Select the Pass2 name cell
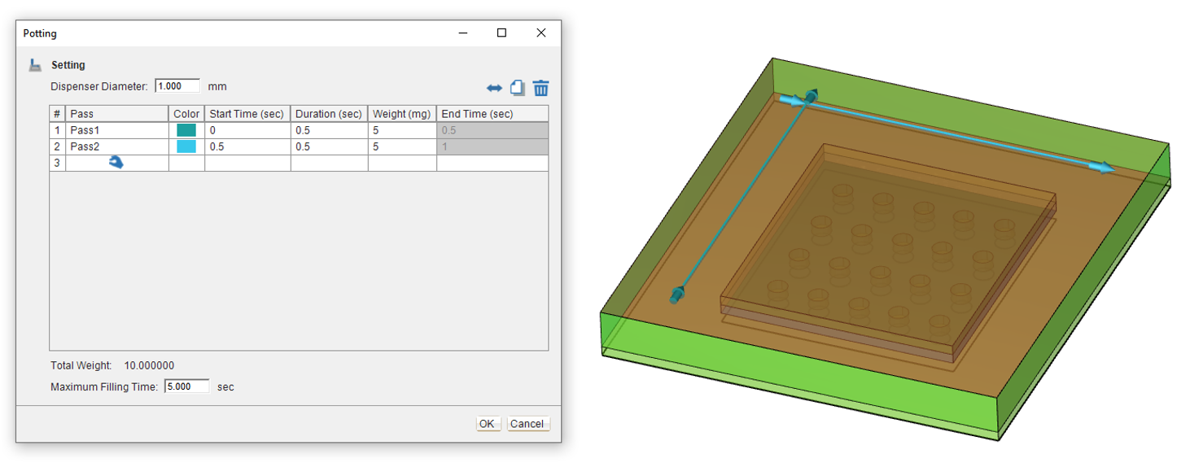 tap(117, 146)
